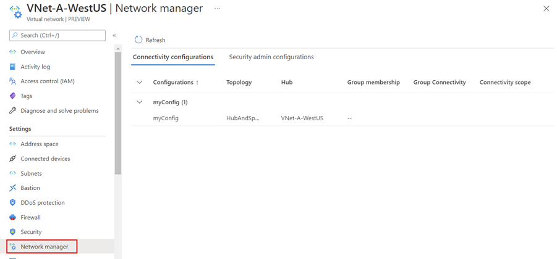Click the VNet-A-WestUS hub cell

point(302,118)
